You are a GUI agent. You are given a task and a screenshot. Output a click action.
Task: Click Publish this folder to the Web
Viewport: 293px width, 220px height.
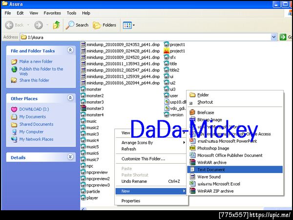41,71
